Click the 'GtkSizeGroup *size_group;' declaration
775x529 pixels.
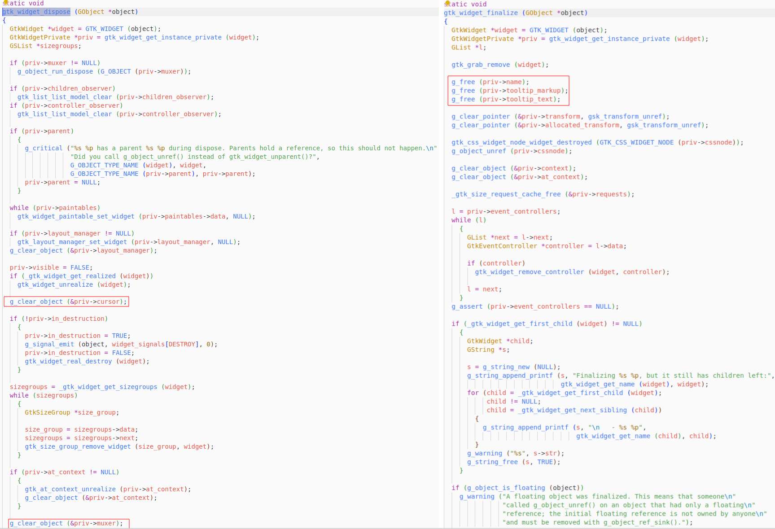(x=72, y=412)
